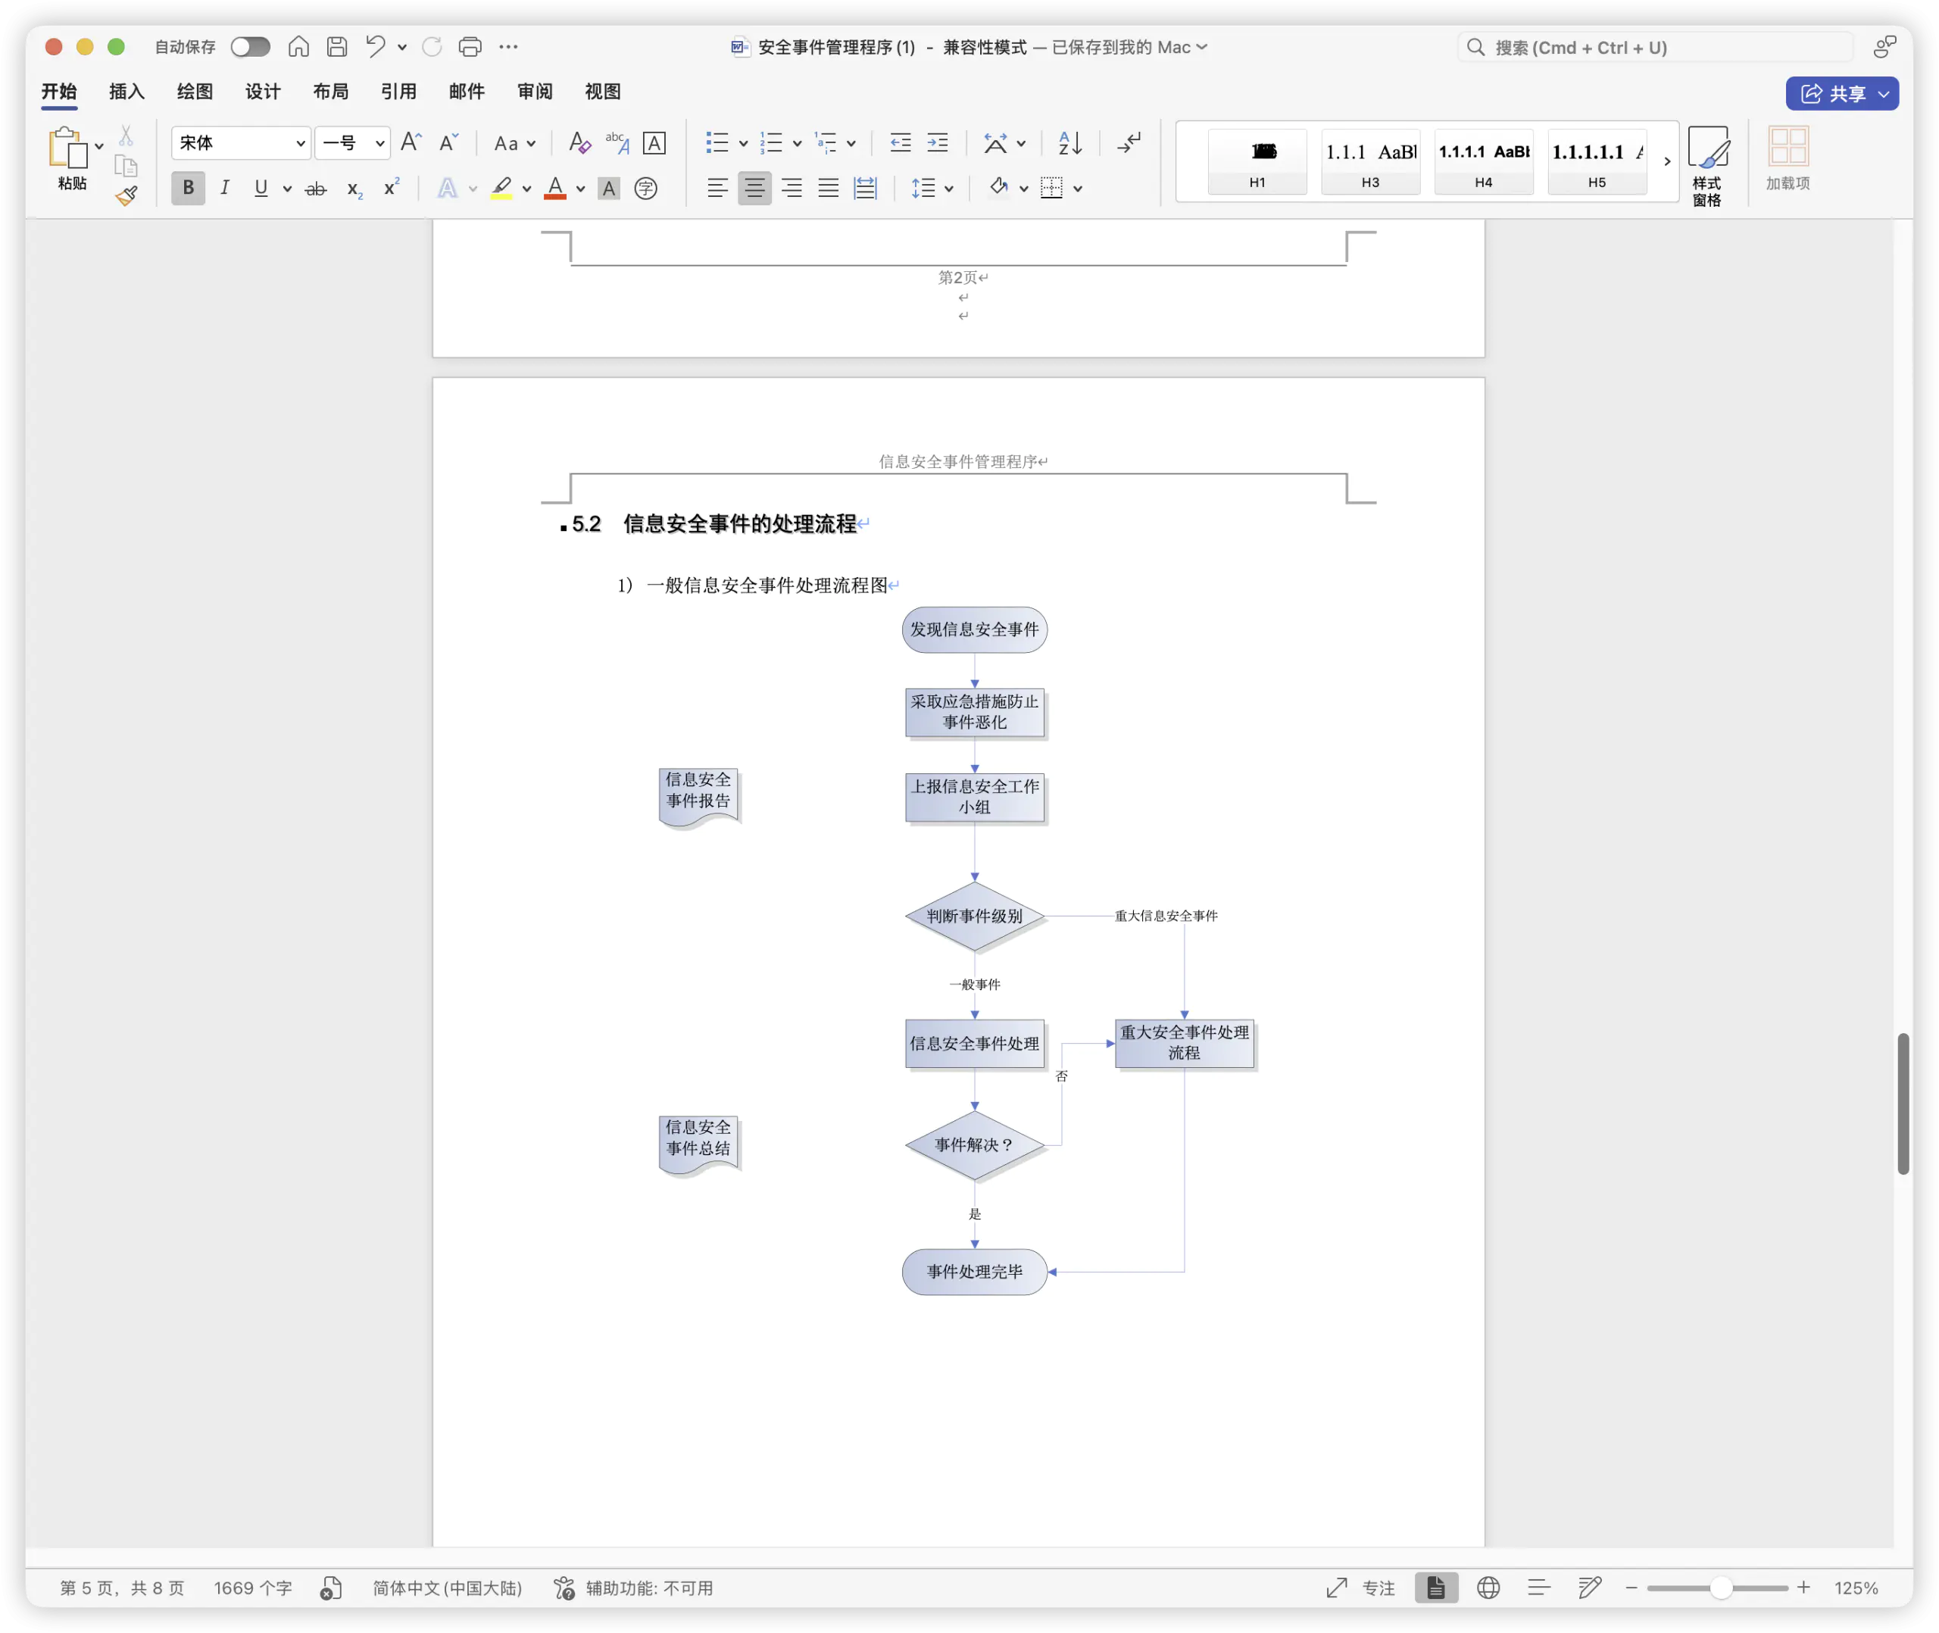Switch to web layout view icon
This screenshot has width=1939, height=1633.
pyautogui.click(x=1488, y=1588)
